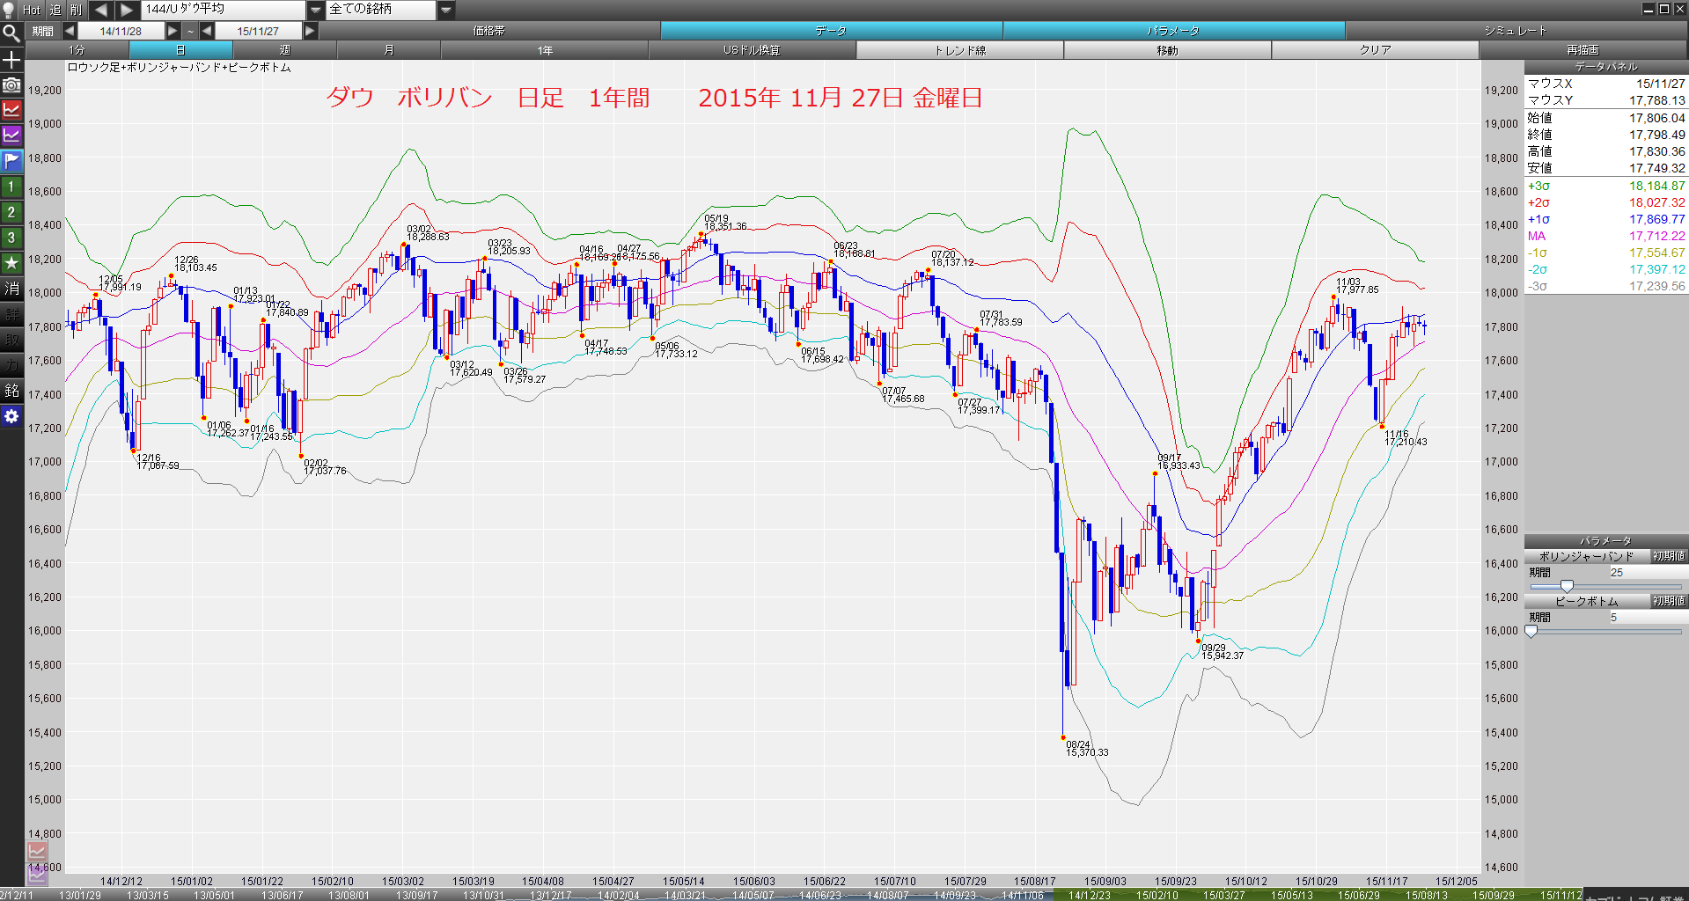Click the symbol field 144/U ダウ平均
The height and width of the screenshot is (901, 1689).
(224, 10)
